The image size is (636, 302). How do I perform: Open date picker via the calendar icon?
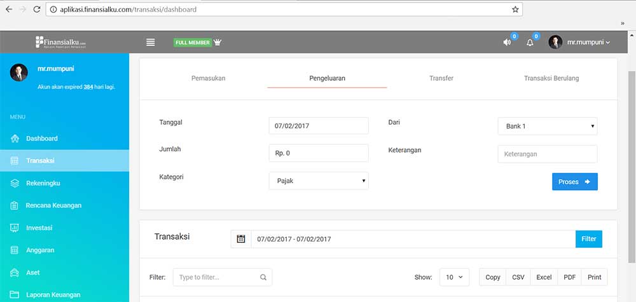coord(241,239)
